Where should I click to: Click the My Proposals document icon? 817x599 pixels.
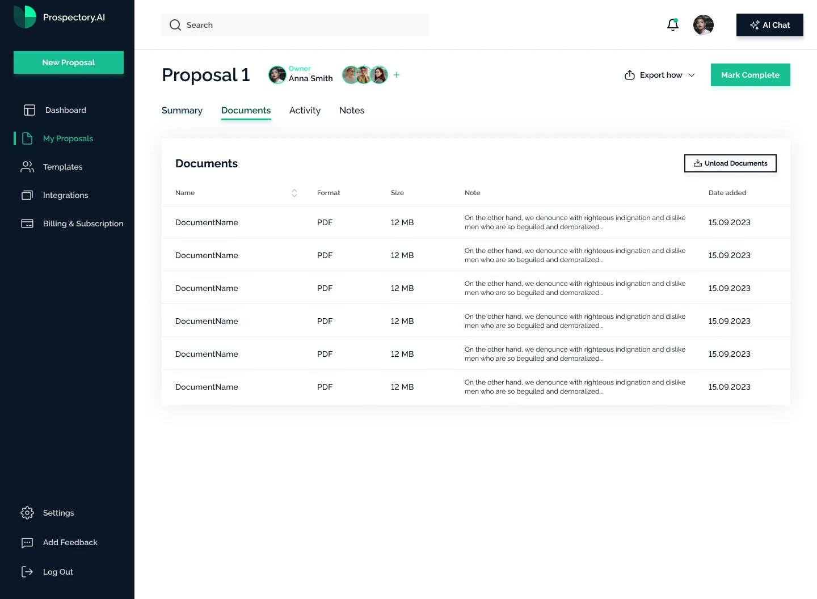click(27, 138)
